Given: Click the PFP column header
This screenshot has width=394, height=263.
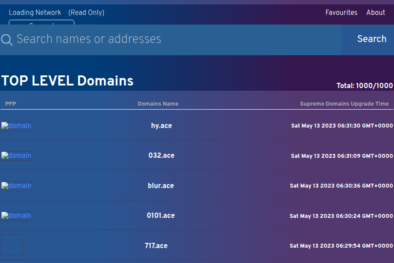Looking at the screenshot, I should point(11,104).
